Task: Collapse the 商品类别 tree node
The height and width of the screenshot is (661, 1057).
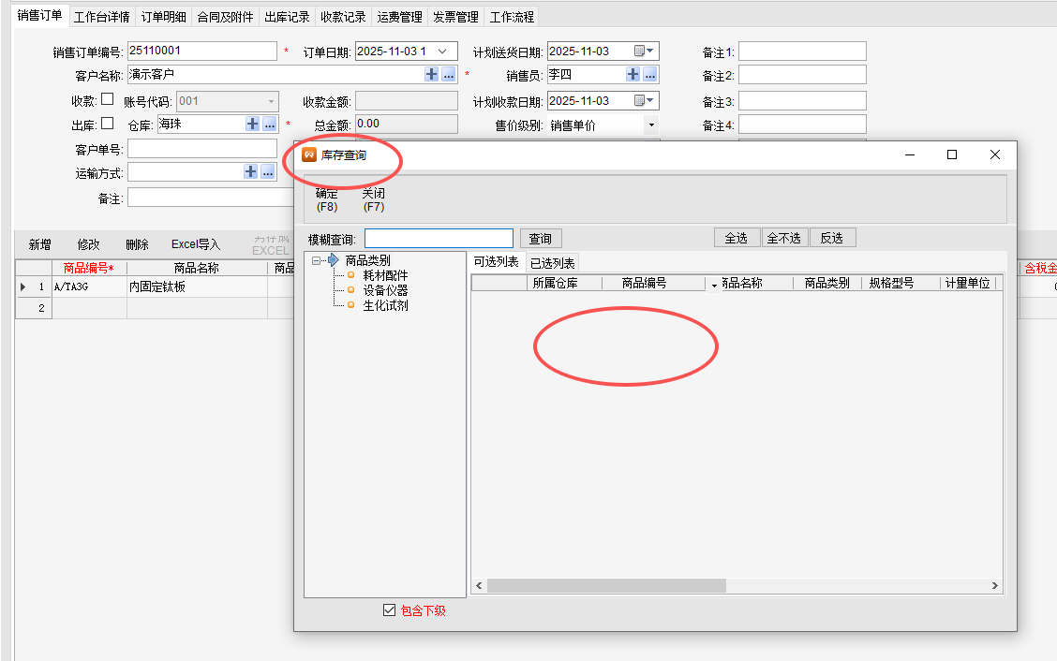Action: point(319,260)
